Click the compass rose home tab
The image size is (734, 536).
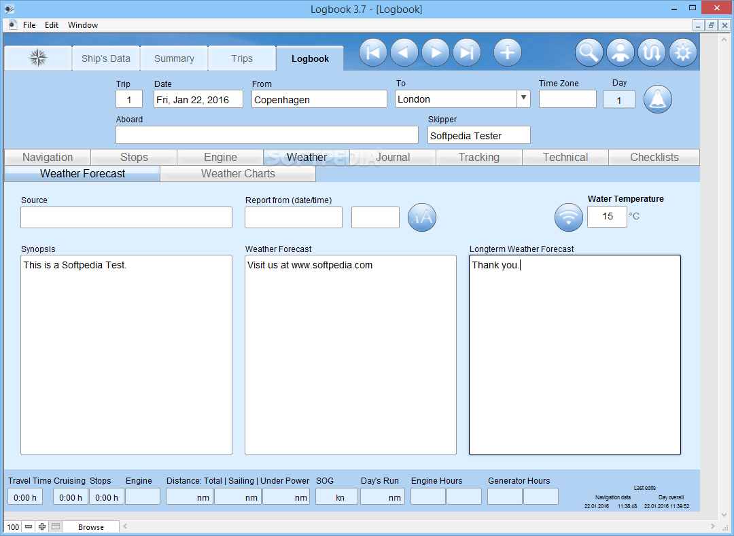pyautogui.click(x=38, y=58)
